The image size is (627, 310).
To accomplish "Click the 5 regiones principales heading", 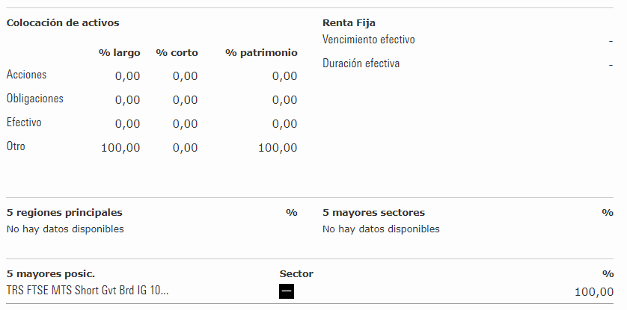I will 64,212.
